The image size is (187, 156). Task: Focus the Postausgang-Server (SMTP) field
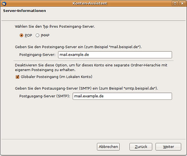[x=122, y=96]
